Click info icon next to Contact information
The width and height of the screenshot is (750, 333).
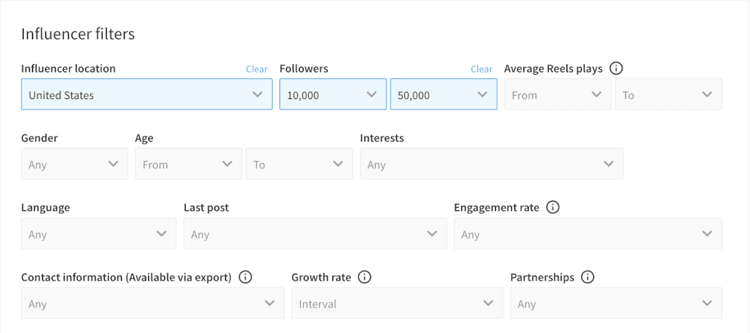coord(246,277)
